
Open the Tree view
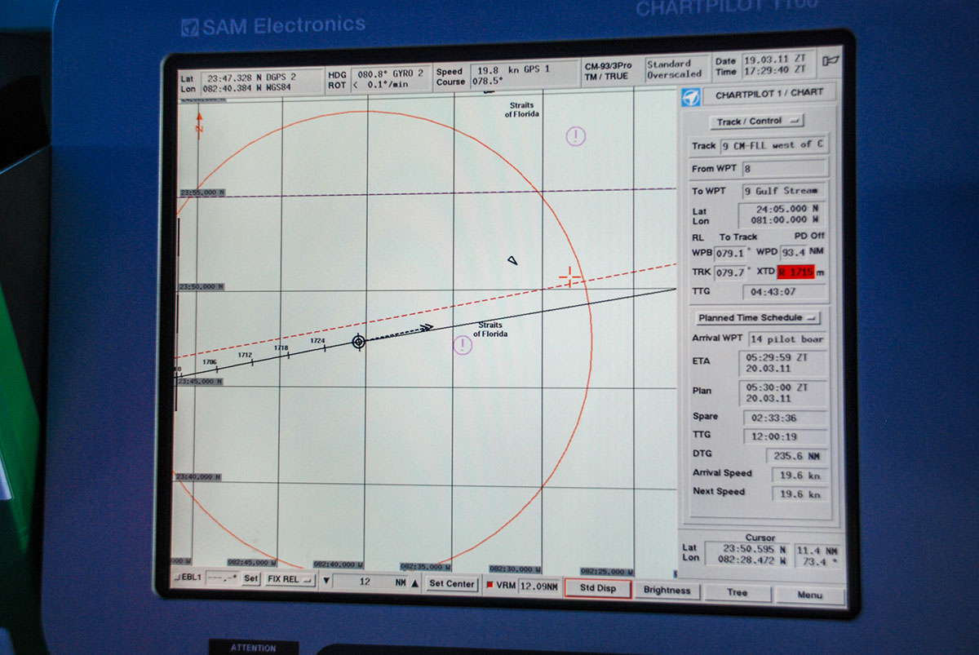(738, 593)
